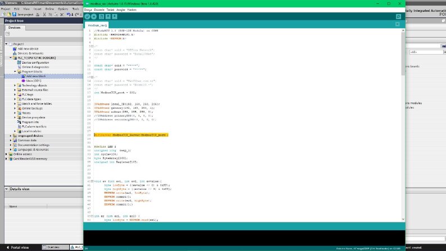Click the Open project icon in TIA toolbar
Viewport: 446px width, 251px height.
pos(9,15)
